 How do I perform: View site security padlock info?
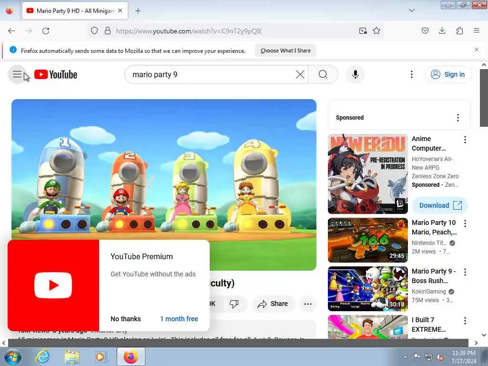click(108, 31)
